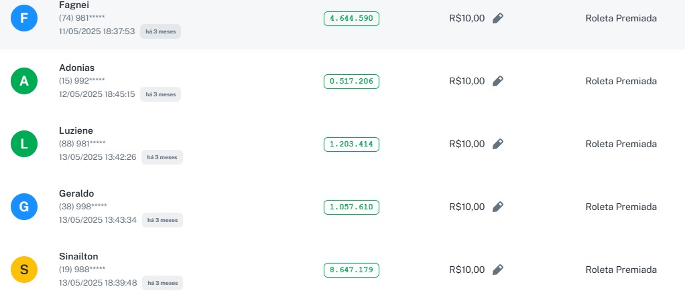Click ticket badge 8.647.179
Image resolution: width=685 pixels, height=303 pixels.
tap(351, 270)
